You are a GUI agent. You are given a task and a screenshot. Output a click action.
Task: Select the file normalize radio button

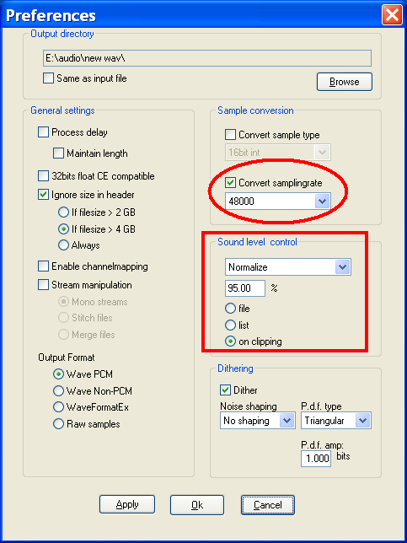(x=230, y=309)
